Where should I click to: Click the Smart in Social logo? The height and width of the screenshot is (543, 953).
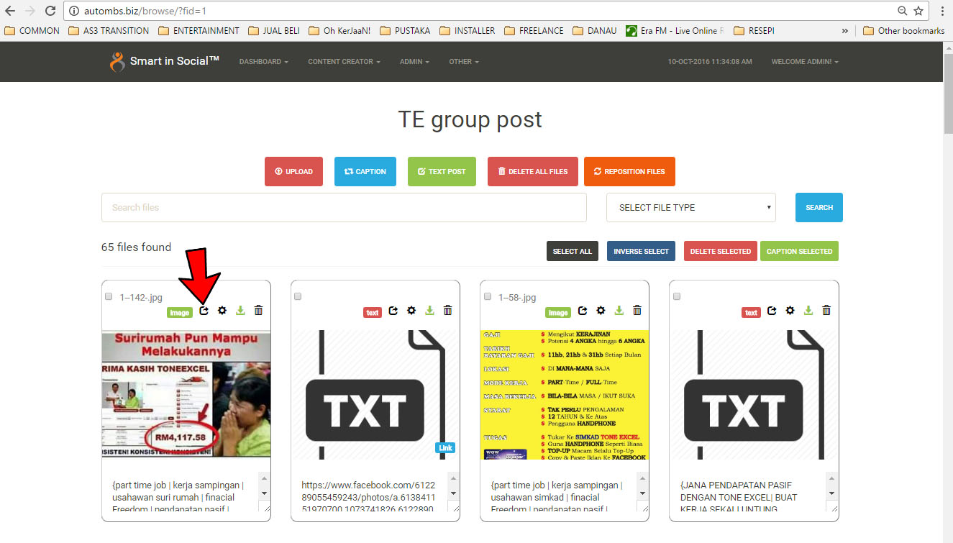tap(165, 61)
